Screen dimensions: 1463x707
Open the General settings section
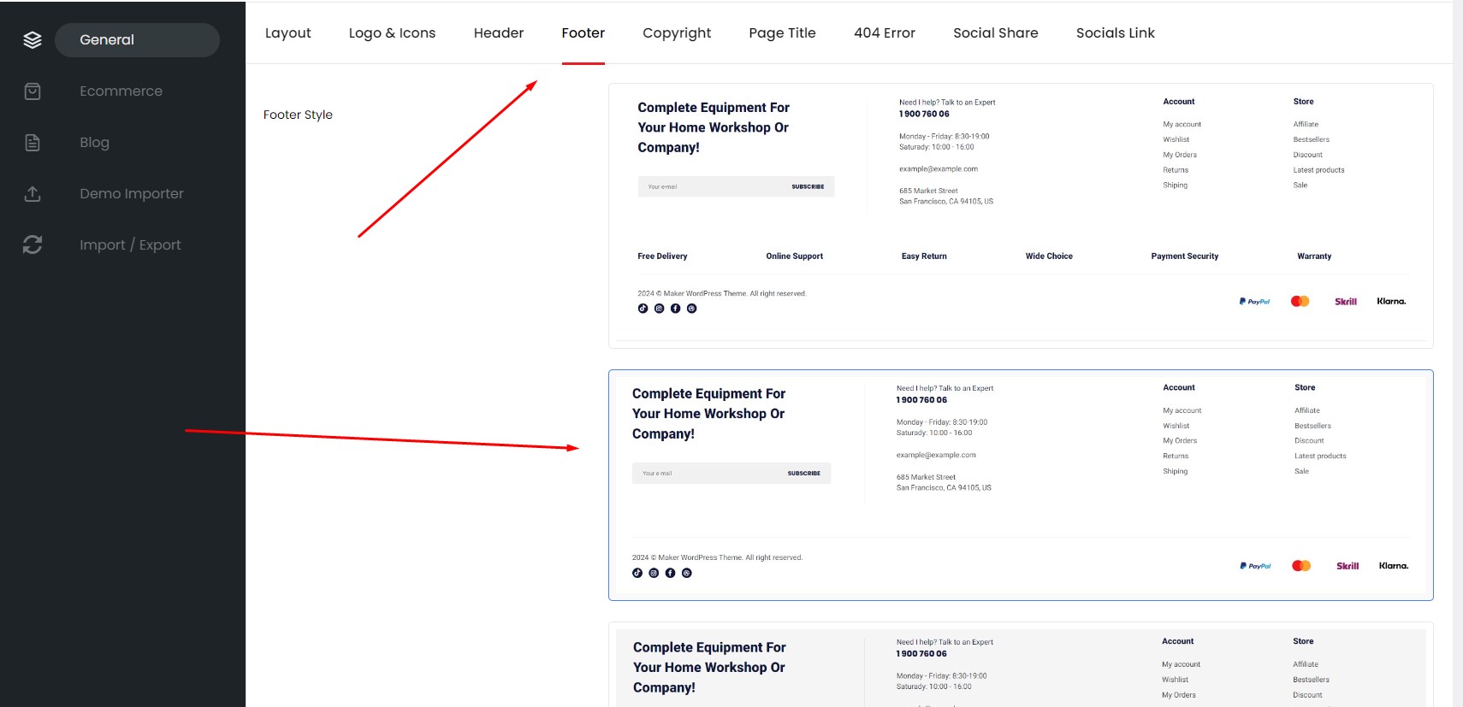pos(137,40)
